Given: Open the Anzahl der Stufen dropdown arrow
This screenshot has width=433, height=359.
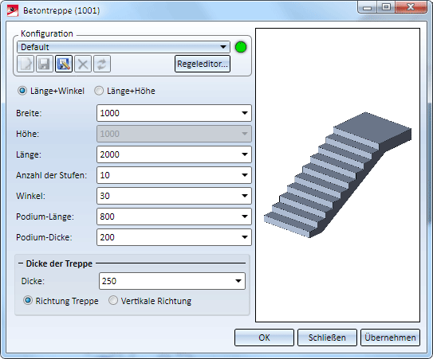Looking at the screenshot, I should click(244, 175).
